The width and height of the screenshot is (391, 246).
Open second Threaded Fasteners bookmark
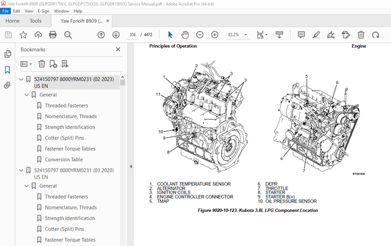66,197
